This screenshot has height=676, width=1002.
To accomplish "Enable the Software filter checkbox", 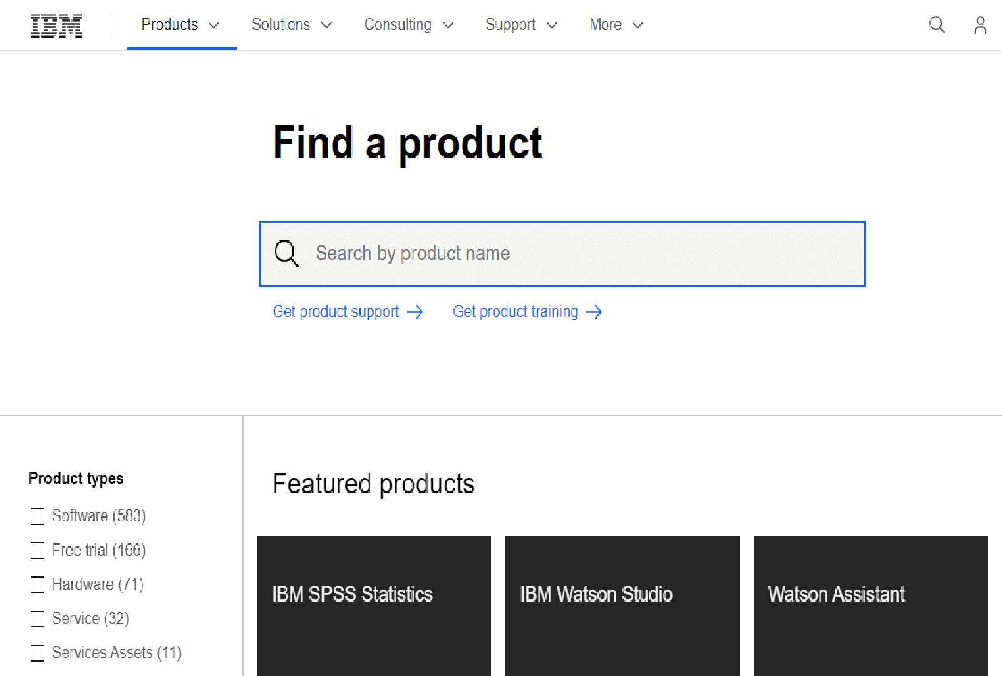I will [x=38, y=516].
